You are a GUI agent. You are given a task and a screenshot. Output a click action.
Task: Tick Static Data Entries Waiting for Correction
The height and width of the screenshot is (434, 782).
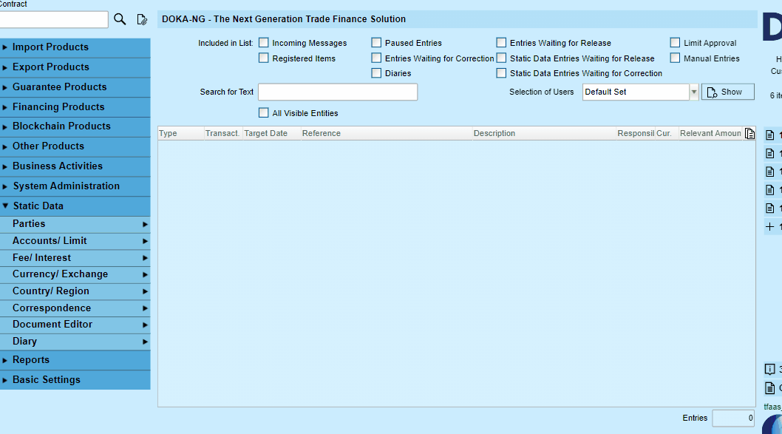click(x=501, y=73)
